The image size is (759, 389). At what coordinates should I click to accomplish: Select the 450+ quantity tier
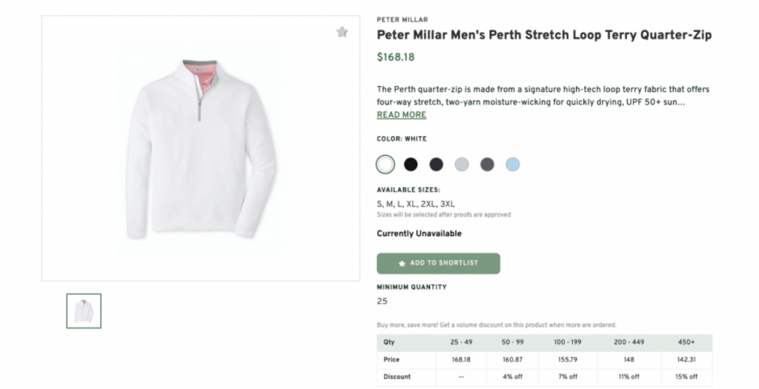[x=686, y=342]
